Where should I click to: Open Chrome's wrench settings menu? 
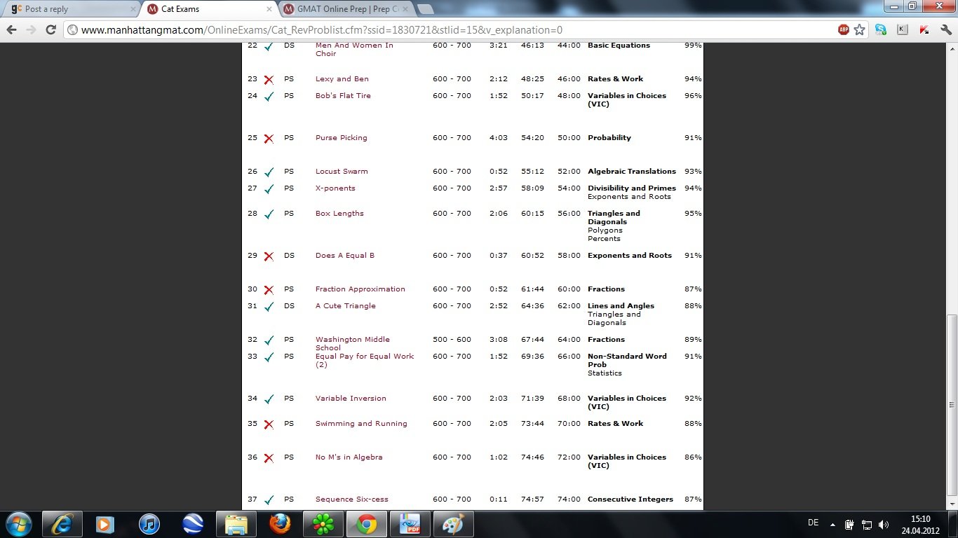point(945,30)
